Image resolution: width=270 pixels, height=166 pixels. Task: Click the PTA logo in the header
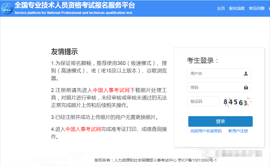(x=7, y=8)
